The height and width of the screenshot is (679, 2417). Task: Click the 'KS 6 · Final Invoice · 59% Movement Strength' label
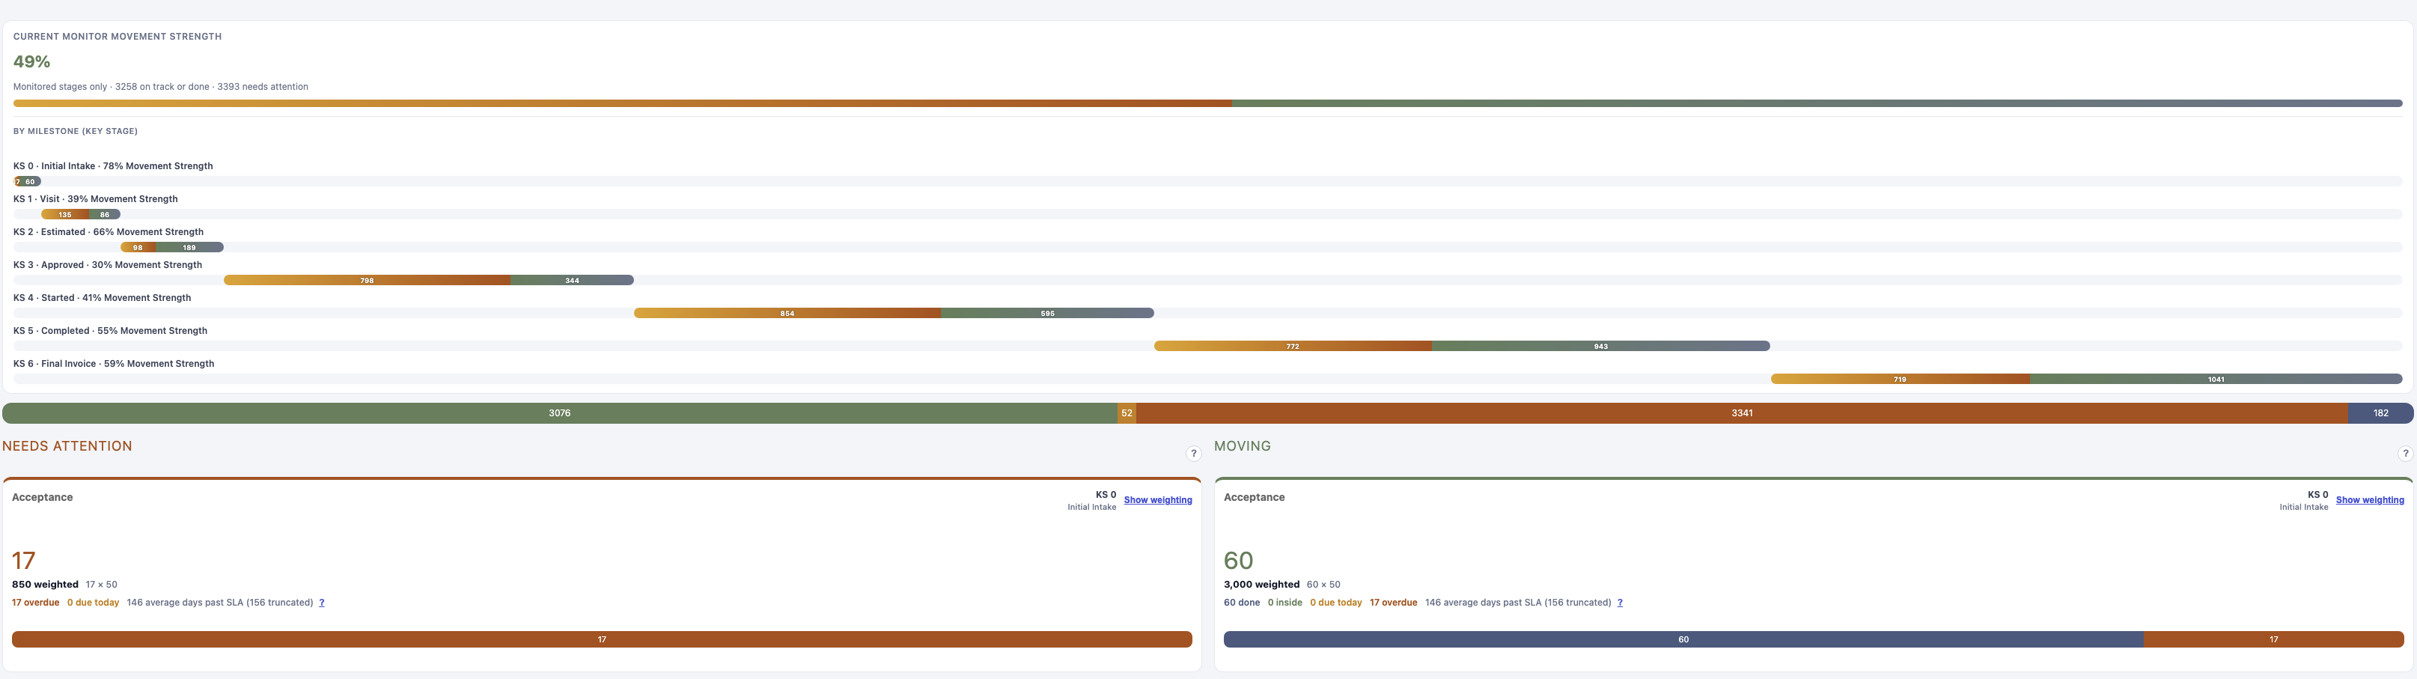pos(114,364)
